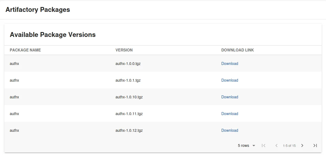This screenshot has height=156, width=326.
Task: Click the first-page pagination control
Action: click(264, 145)
